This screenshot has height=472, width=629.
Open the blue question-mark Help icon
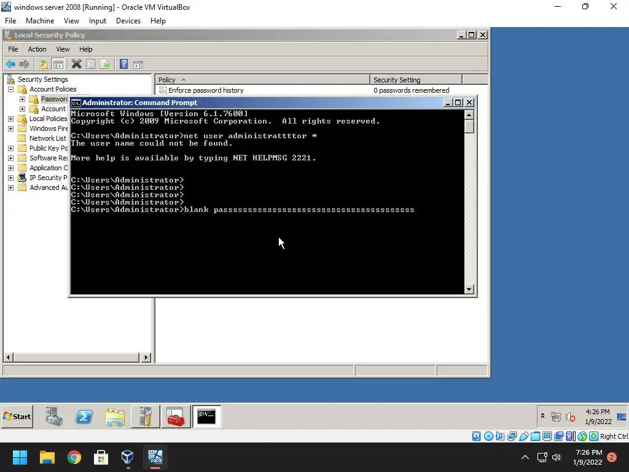(124, 64)
